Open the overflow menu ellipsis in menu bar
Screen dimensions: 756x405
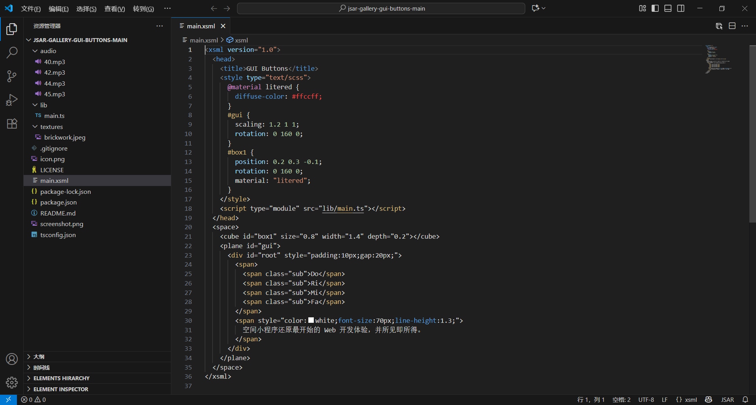[167, 8]
